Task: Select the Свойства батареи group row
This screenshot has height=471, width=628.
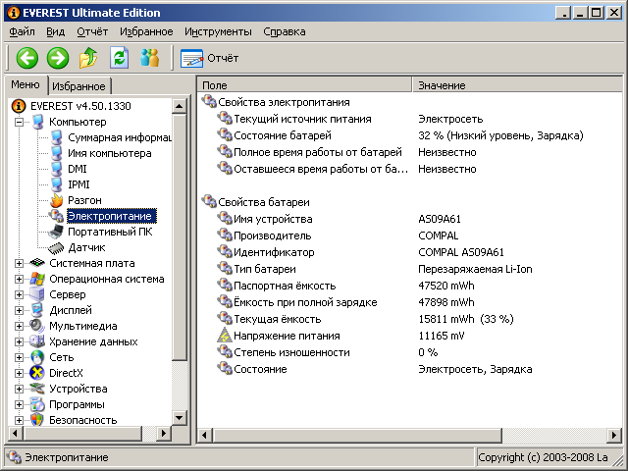Action: 255,202
